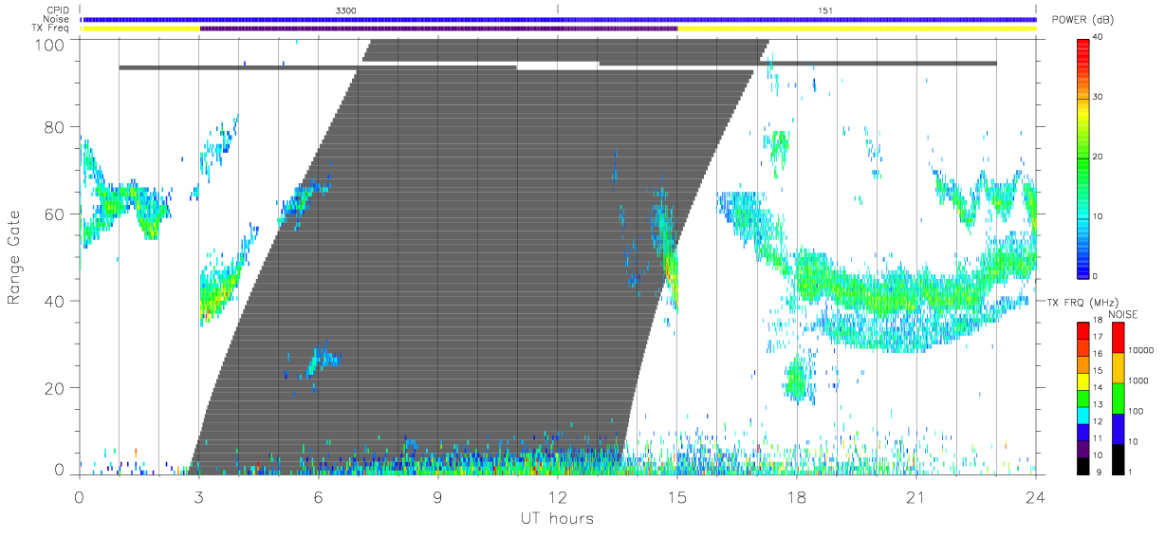Select the CPID value 3300

tap(346, 9)
